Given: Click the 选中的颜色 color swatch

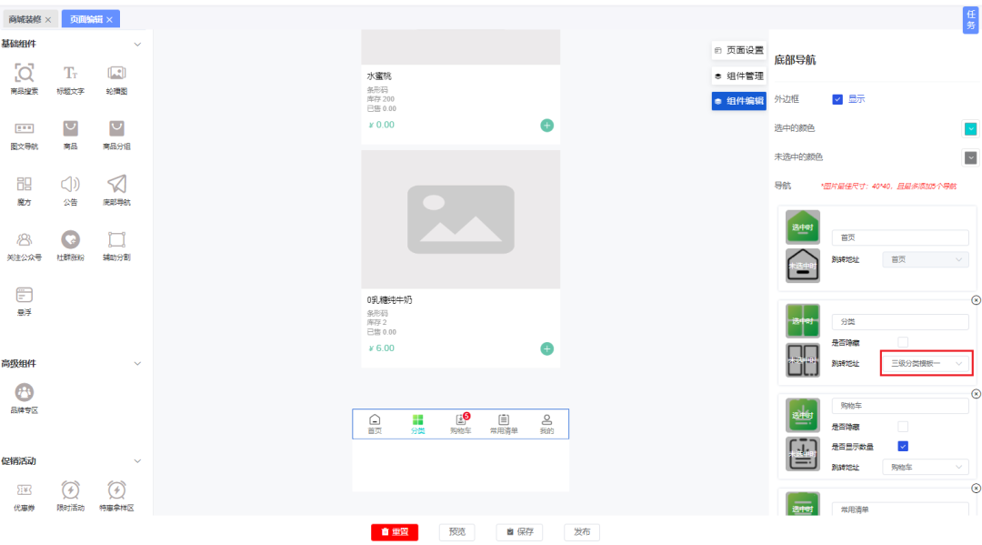Looking at the screenshot, I should click(969, 128).
